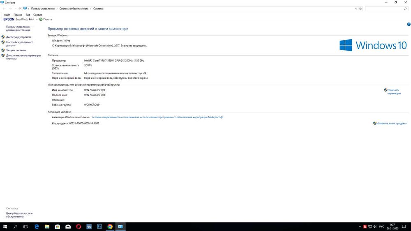Image resolution: width=411 pixels, height=231 pixels.
Task: Open Mail app from taskbar
Action: pos(68,226)
